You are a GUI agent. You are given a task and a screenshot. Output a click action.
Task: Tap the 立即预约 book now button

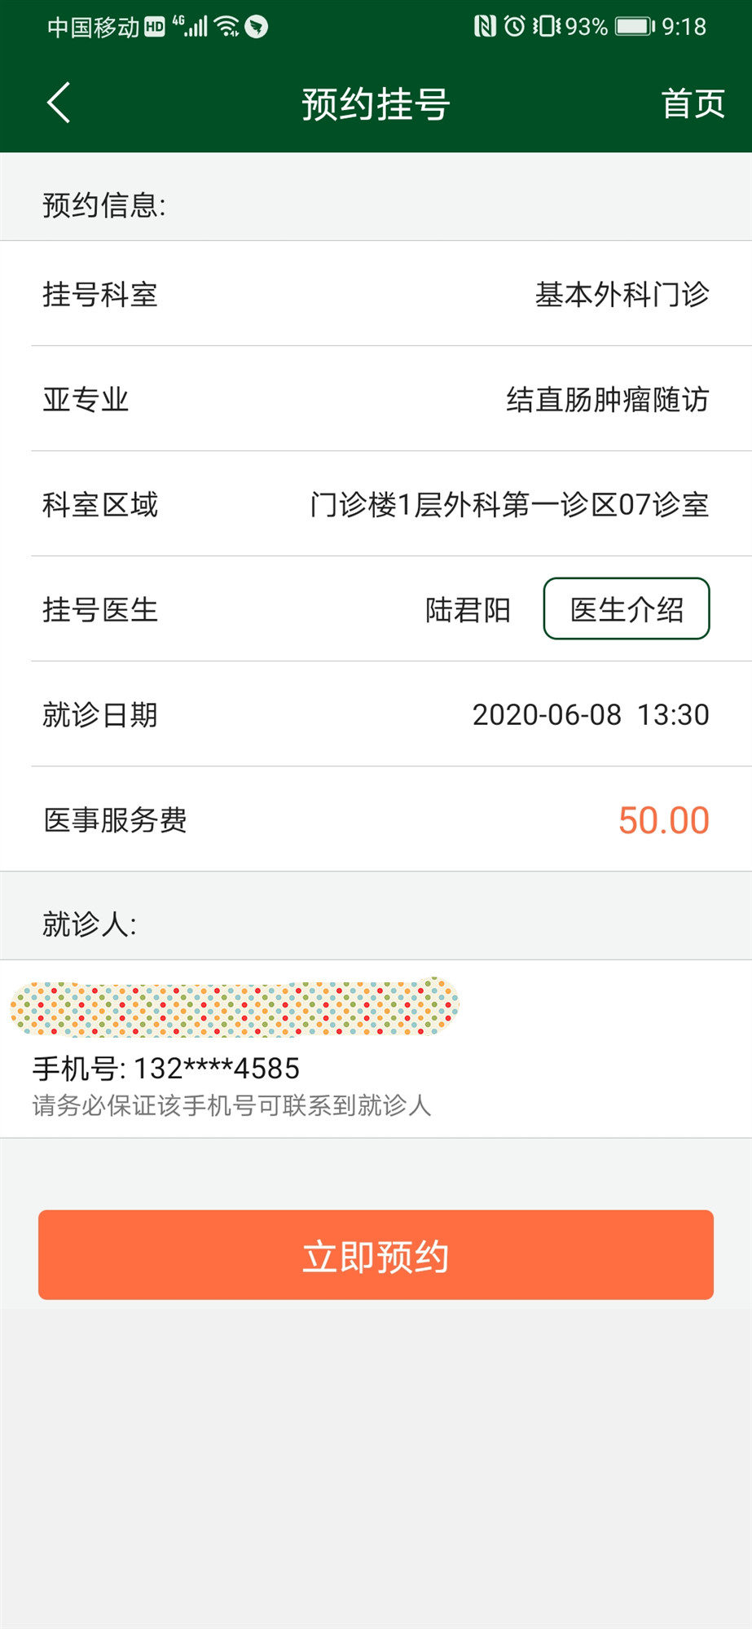click(x=376, y=1254)
